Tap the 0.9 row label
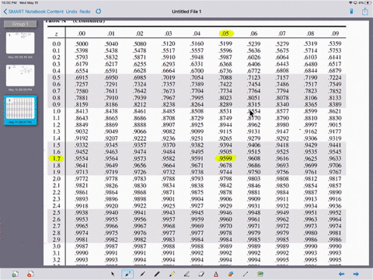The image size is (373, 280). click(x=56, y=104)
